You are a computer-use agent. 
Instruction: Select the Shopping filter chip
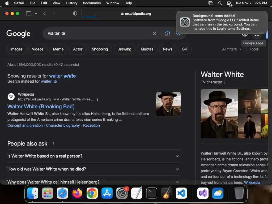100,49
